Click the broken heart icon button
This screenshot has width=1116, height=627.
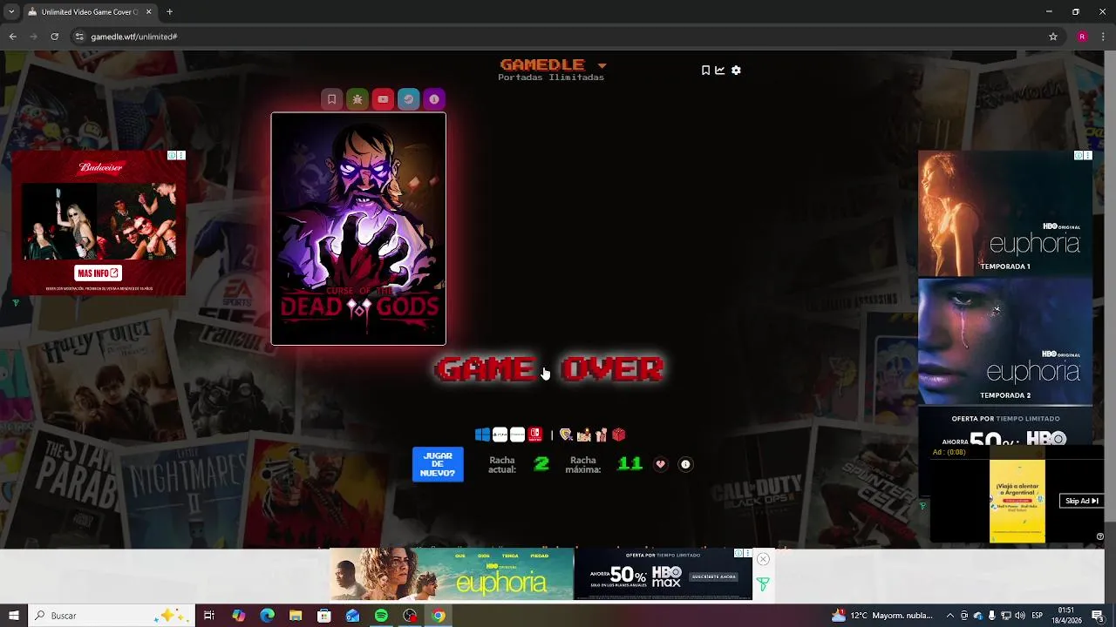(660, 464)
